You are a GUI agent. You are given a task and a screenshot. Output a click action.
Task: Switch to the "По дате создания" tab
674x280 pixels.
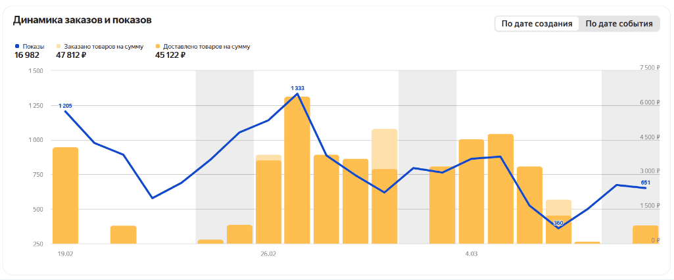[x=537, y=24]
